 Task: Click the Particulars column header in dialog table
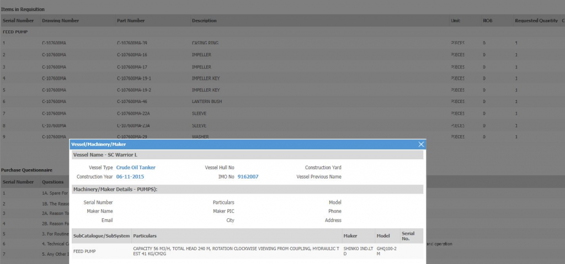[146, 236]
